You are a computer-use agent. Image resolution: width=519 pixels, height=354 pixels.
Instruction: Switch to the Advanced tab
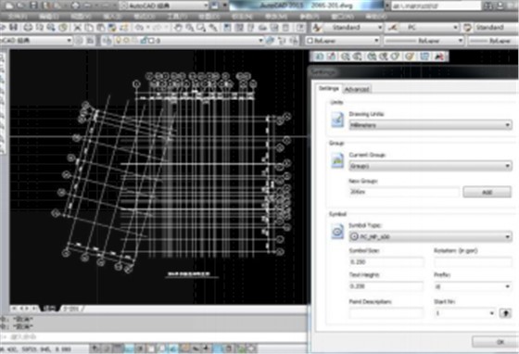coord(357,89)
